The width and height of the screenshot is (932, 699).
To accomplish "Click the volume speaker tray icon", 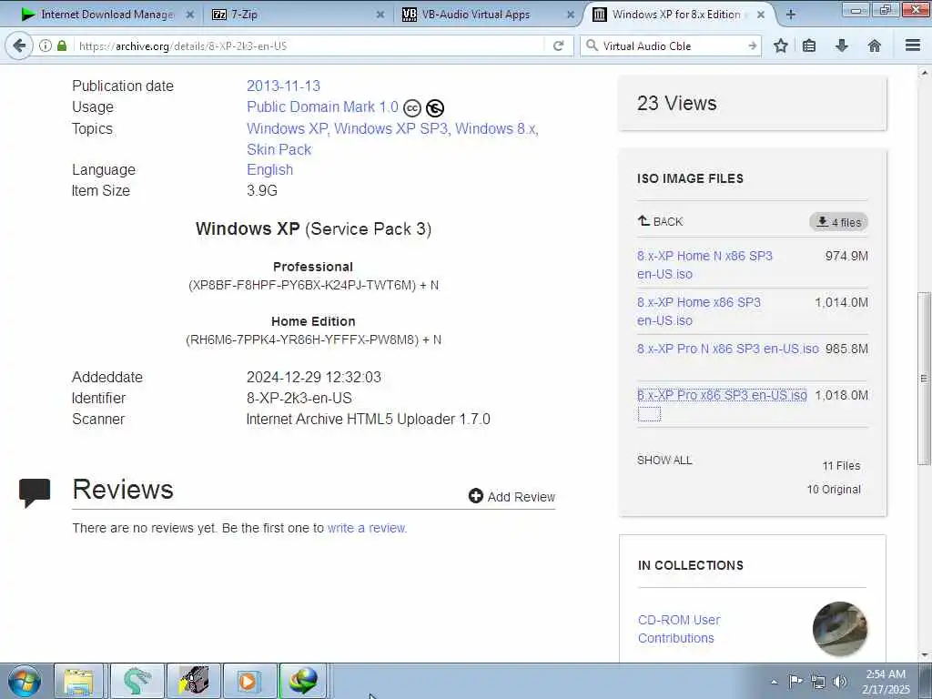I will 840,681.
